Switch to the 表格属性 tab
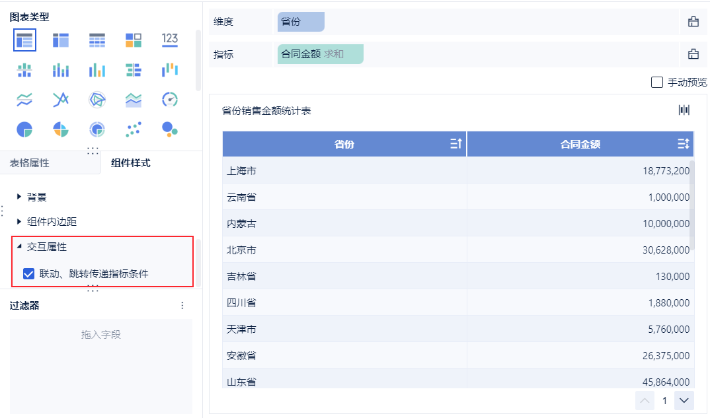The width and height of the screenshot is (710, 418). coord(29,163)
